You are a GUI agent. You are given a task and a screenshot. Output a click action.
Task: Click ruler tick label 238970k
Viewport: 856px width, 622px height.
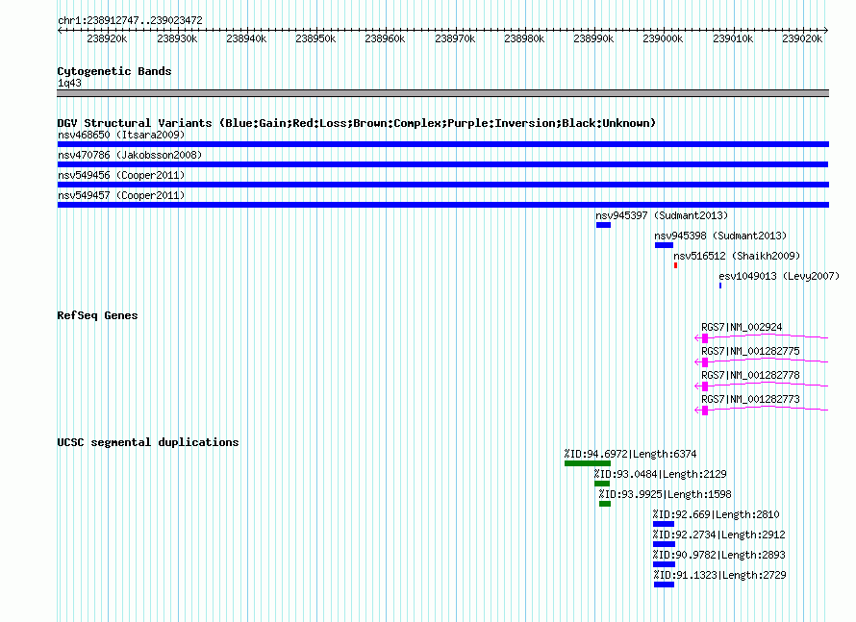(455, 38)
